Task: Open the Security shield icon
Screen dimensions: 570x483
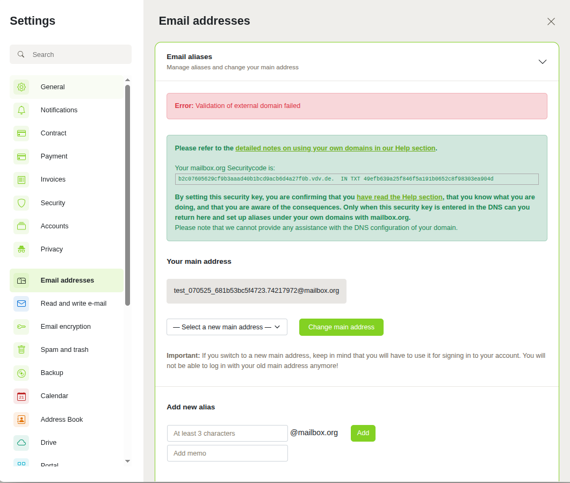Action: (21, 203)
